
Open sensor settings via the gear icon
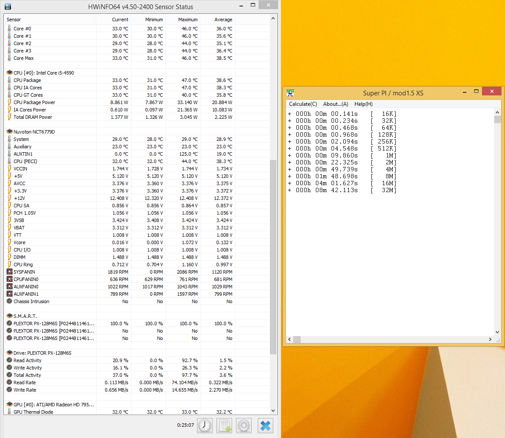coord(244,425)
